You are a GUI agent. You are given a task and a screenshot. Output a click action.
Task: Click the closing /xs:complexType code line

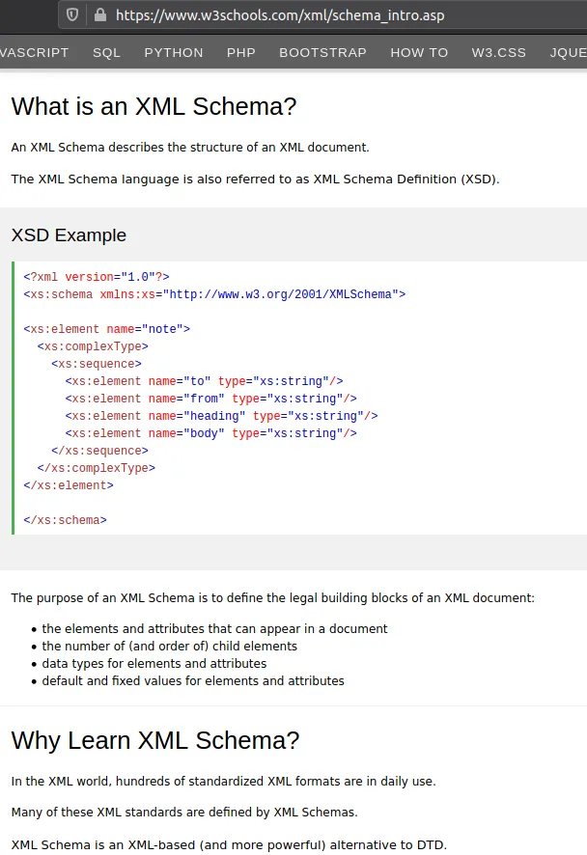coord(96,468)
